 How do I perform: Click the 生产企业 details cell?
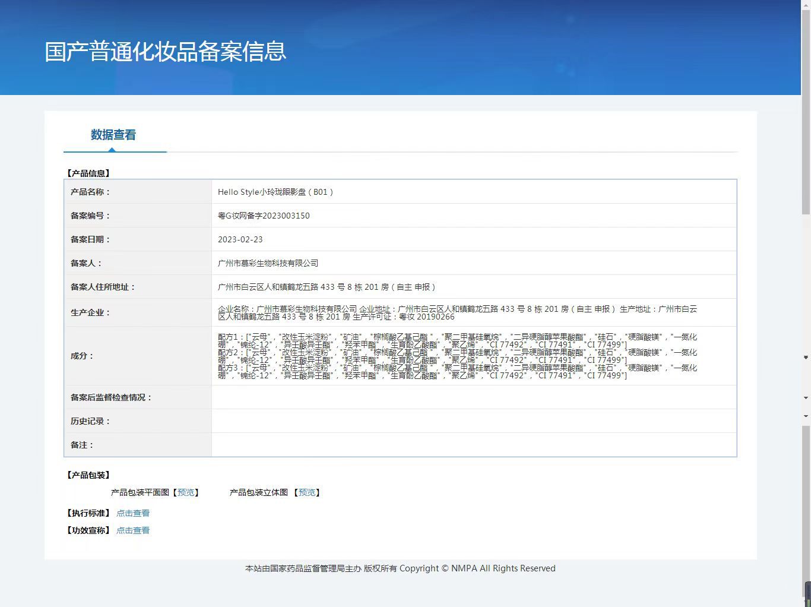pos(474,312)
